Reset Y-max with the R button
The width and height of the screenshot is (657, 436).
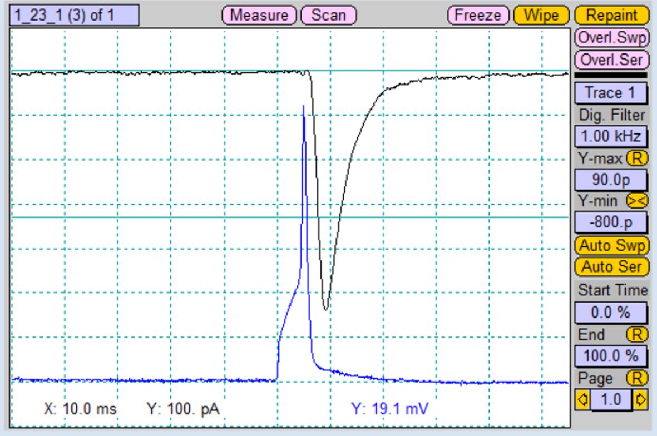pyautogui.click(x=637, y=158)
